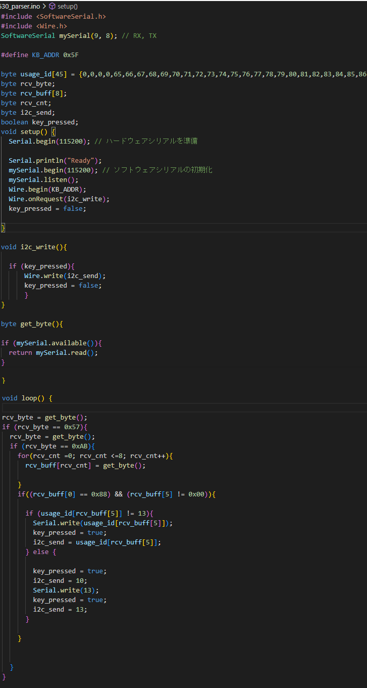Open the 530_parser.ino breadcrumb file entry
Screen dimensions: 367x688
19,7
